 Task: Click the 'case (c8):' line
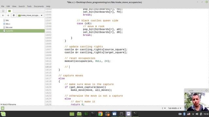click(x=84, y=23)
